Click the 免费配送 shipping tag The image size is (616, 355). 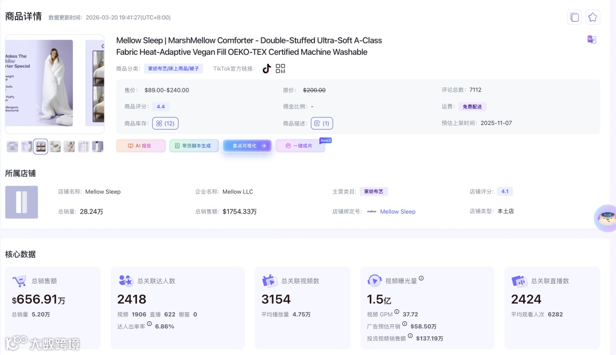(472, 107)
